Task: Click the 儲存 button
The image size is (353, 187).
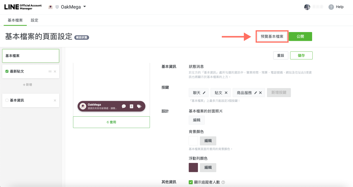Action: pos(301,55)
